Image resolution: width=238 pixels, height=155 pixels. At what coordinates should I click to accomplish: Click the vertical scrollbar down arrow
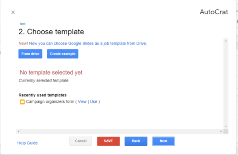click(226, 126)
